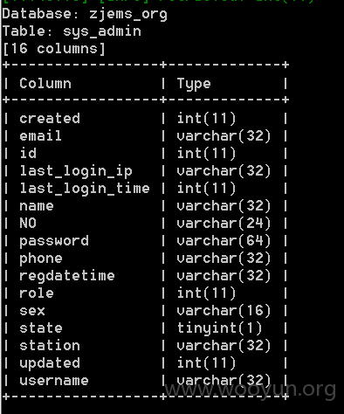
Task: Click the 'username' column name
Action: click(x=54, y=381)
